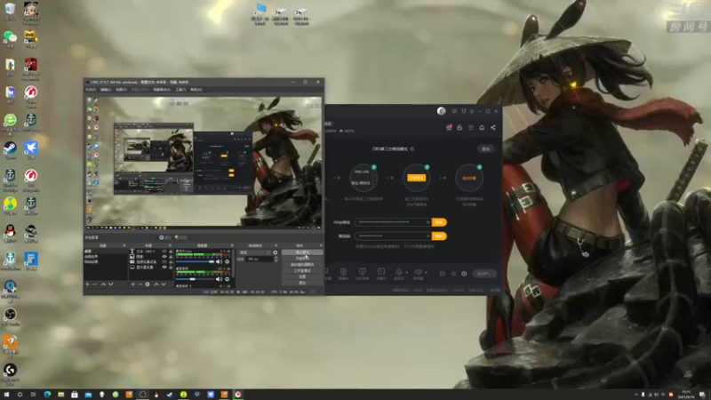
Task: Open source properties via the Sources gear icon
Action: coord(148,284)
